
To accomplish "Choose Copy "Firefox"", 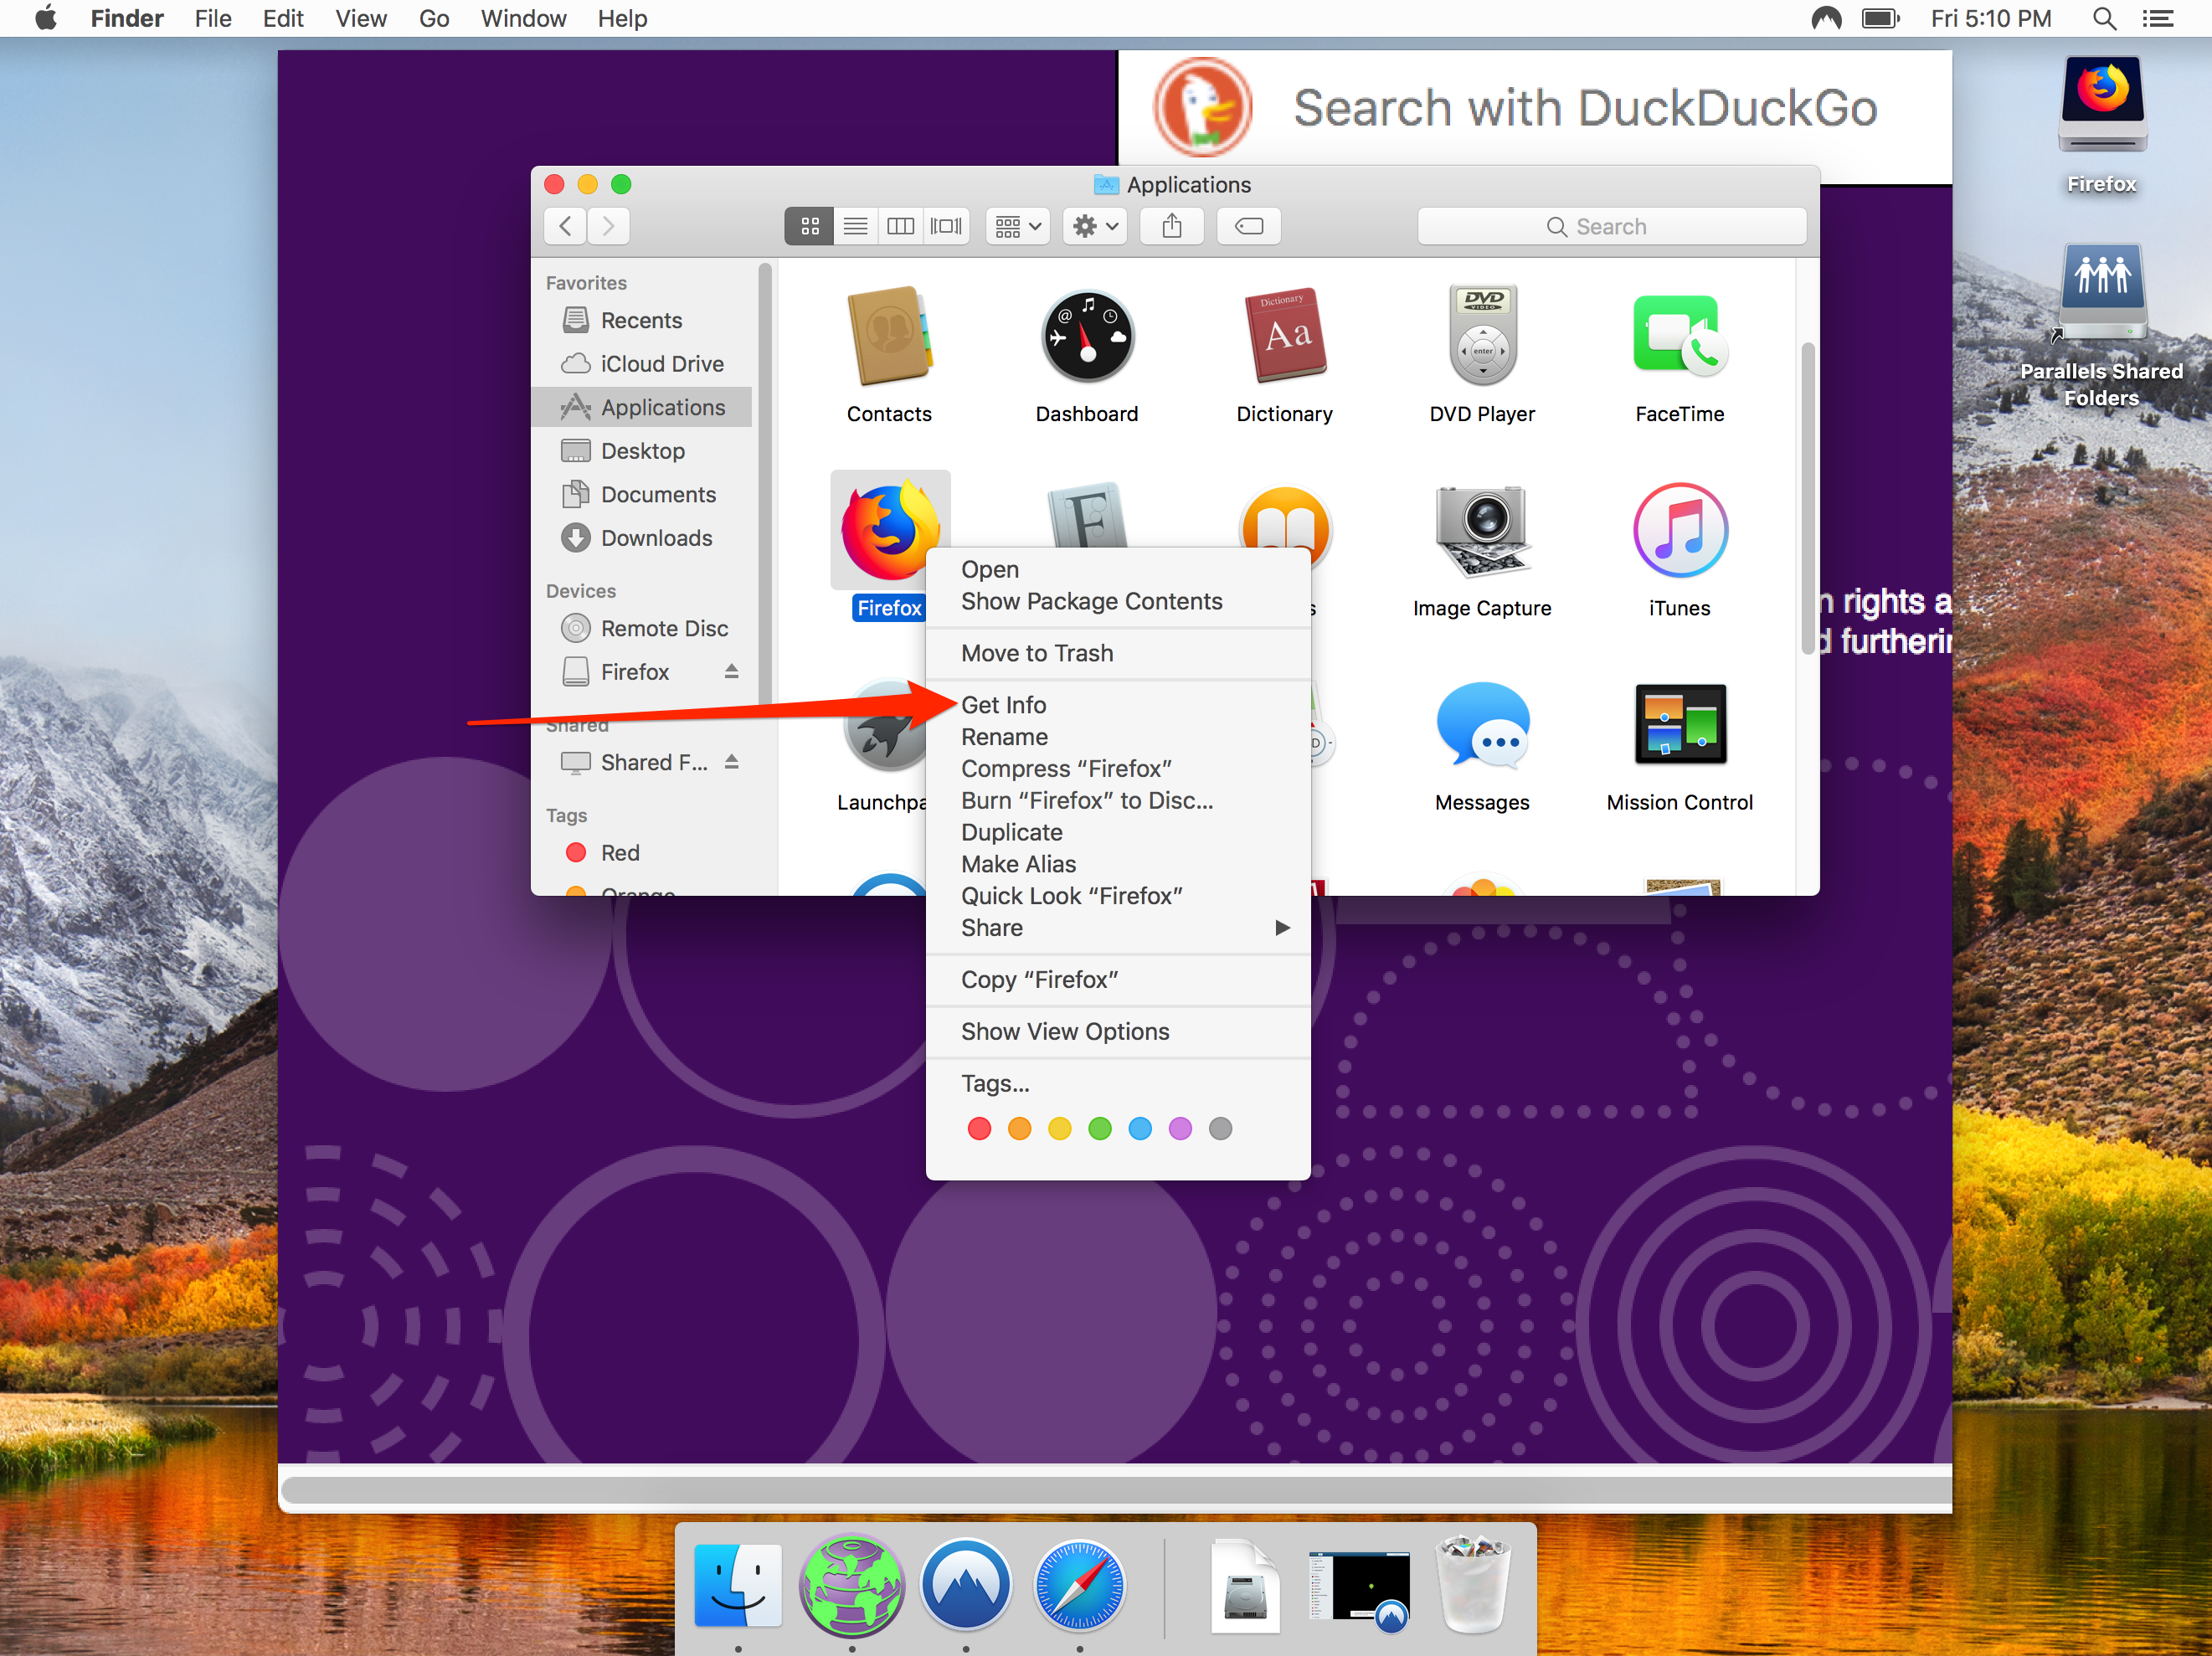I will pyautogui.click(x=1118, y=980).
